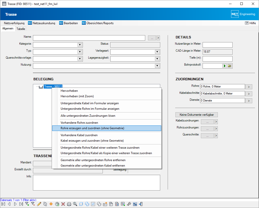Click the printer icon in bottom toolbar
This screenshot has width=259, height=208.
[69, 204]
